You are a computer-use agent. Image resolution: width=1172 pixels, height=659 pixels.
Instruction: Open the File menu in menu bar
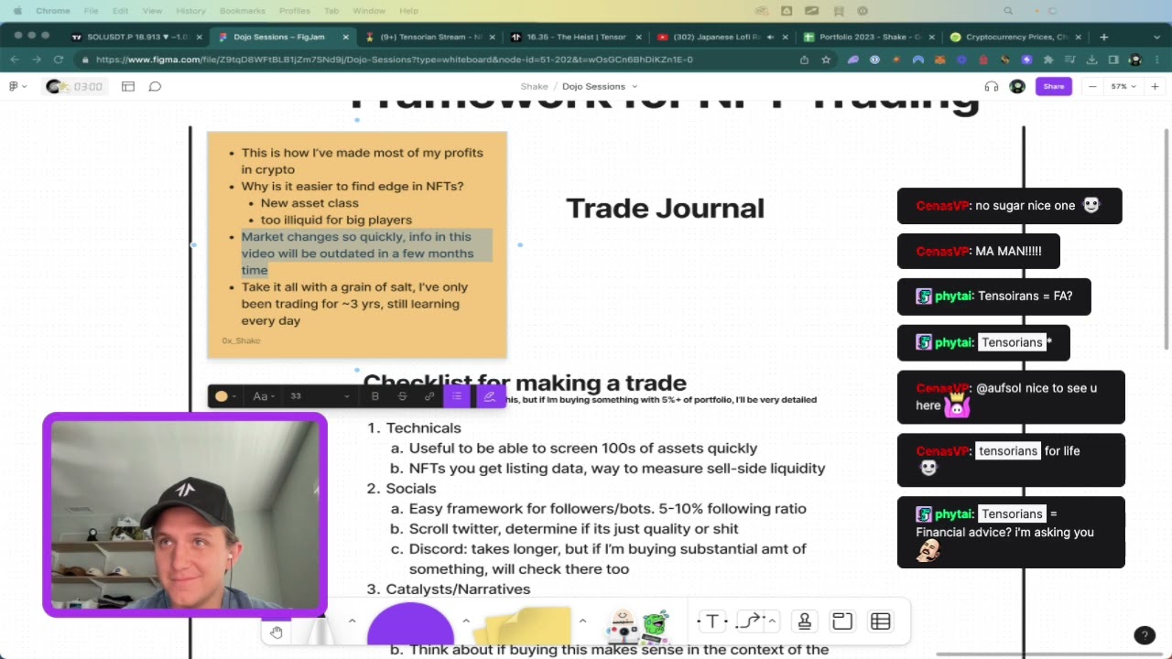tap(91, 11)
